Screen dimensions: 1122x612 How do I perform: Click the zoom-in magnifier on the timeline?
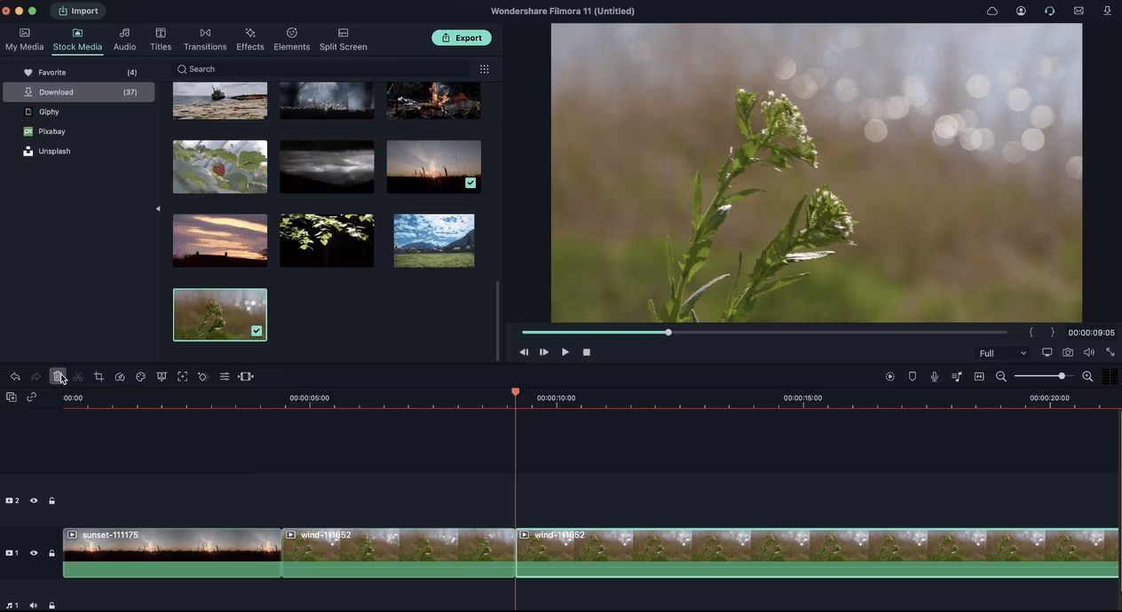click(1087, 377)
